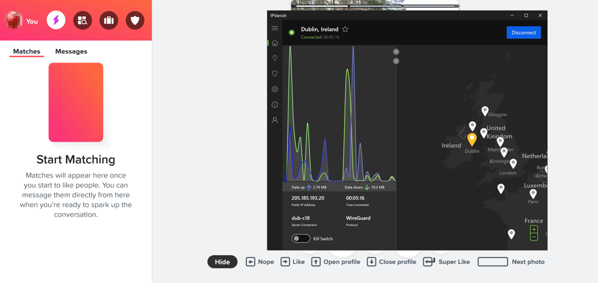598x283 pixels.
Task: Select the Birmingham map pin
Action: tap(504, 152)
